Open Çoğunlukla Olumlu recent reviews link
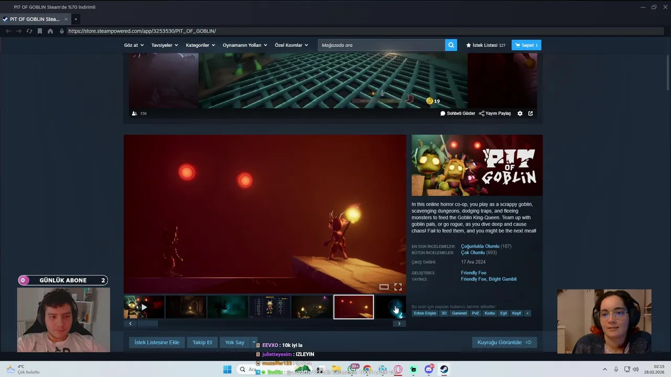 [480, 246]
